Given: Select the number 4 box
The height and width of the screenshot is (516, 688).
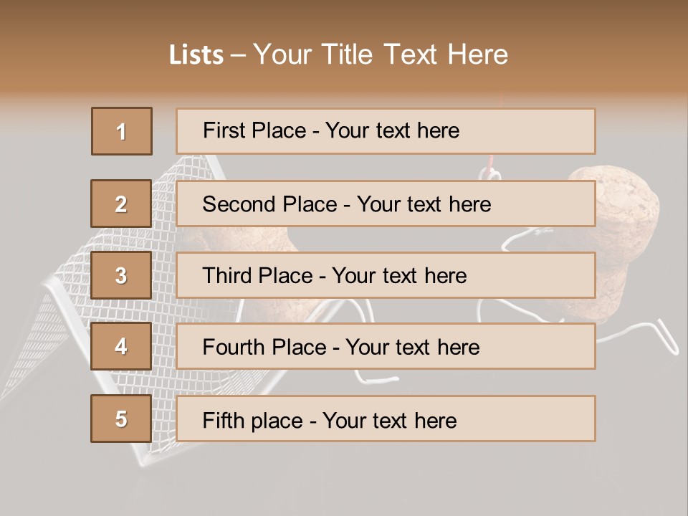Looking at the screenshot, I should click(121, 347).
